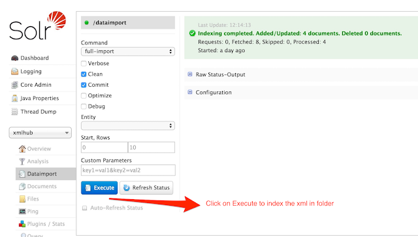The width and height of the screenshot is (418, 237).
Task: Click the Overview house icon
Action: [x=22, y=149]
